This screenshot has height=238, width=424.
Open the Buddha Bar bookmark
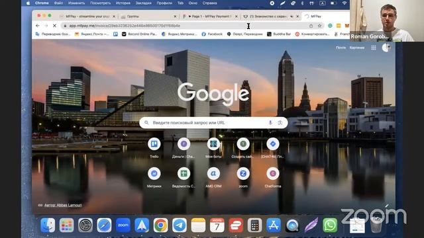point(279,34)
